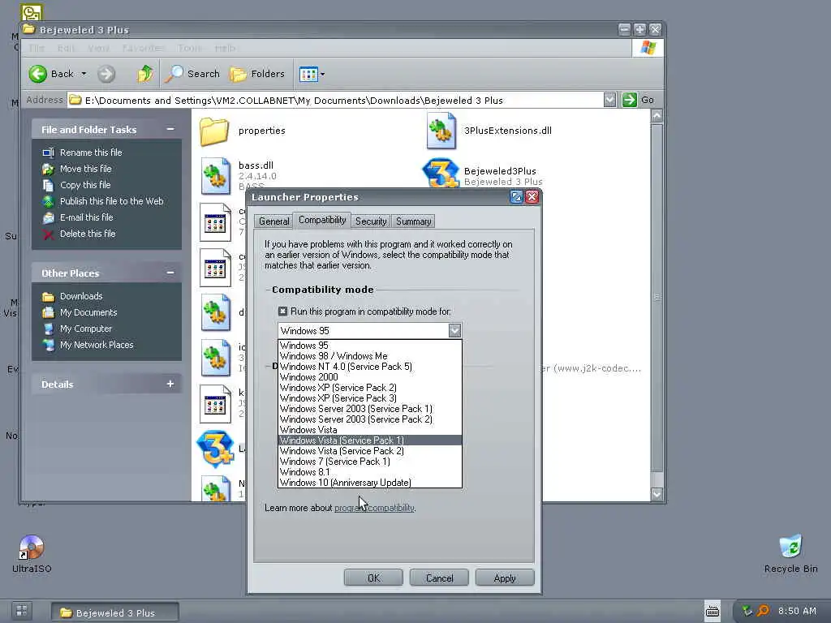Switch to the Security tab
Image resolution: width=831 pixels, height=623 pixels.
click(x=370, y=221)
